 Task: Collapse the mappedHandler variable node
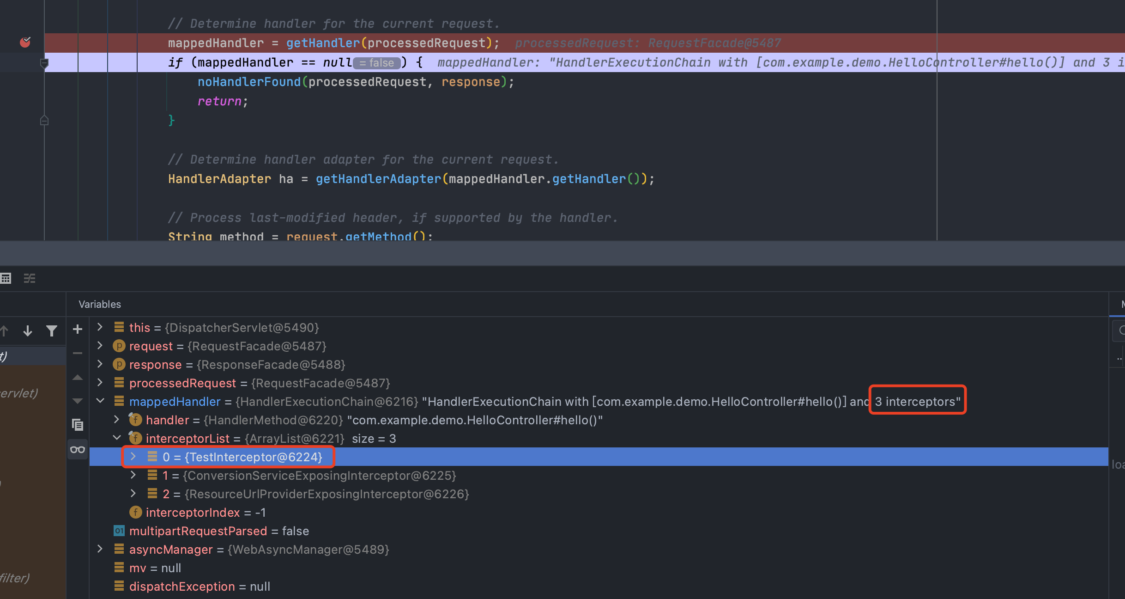pos(100,401)
